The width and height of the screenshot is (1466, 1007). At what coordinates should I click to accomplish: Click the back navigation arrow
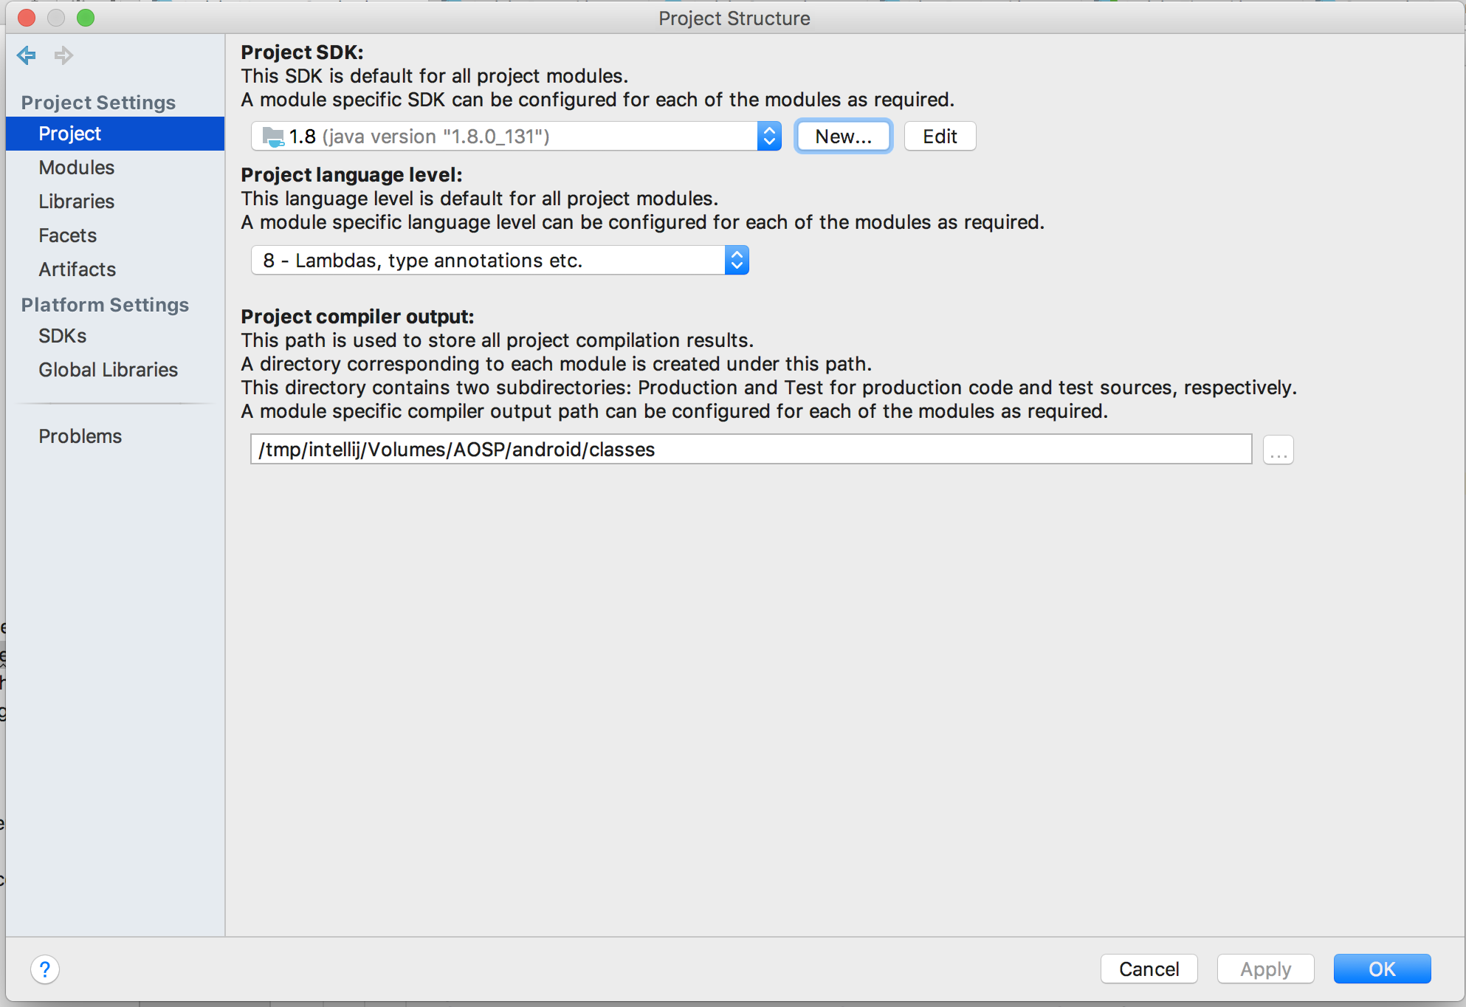[x=27, y=55]
